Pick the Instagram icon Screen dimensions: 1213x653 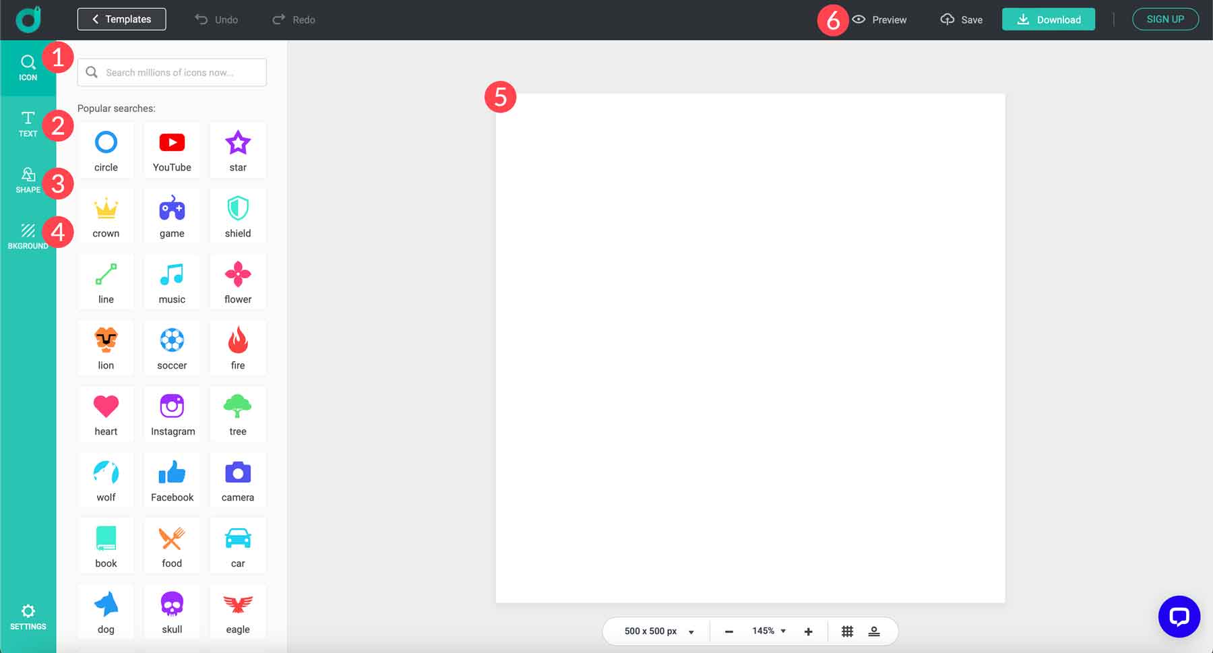(x=172, y=412)
